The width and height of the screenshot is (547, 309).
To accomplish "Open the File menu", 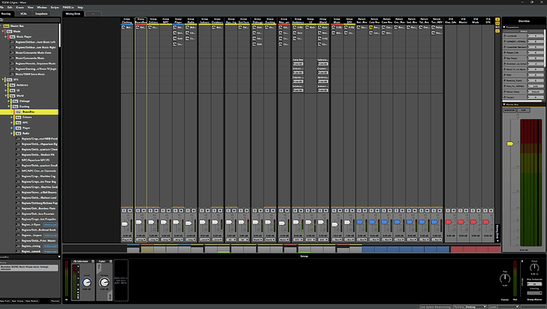I will click(2, 7).
